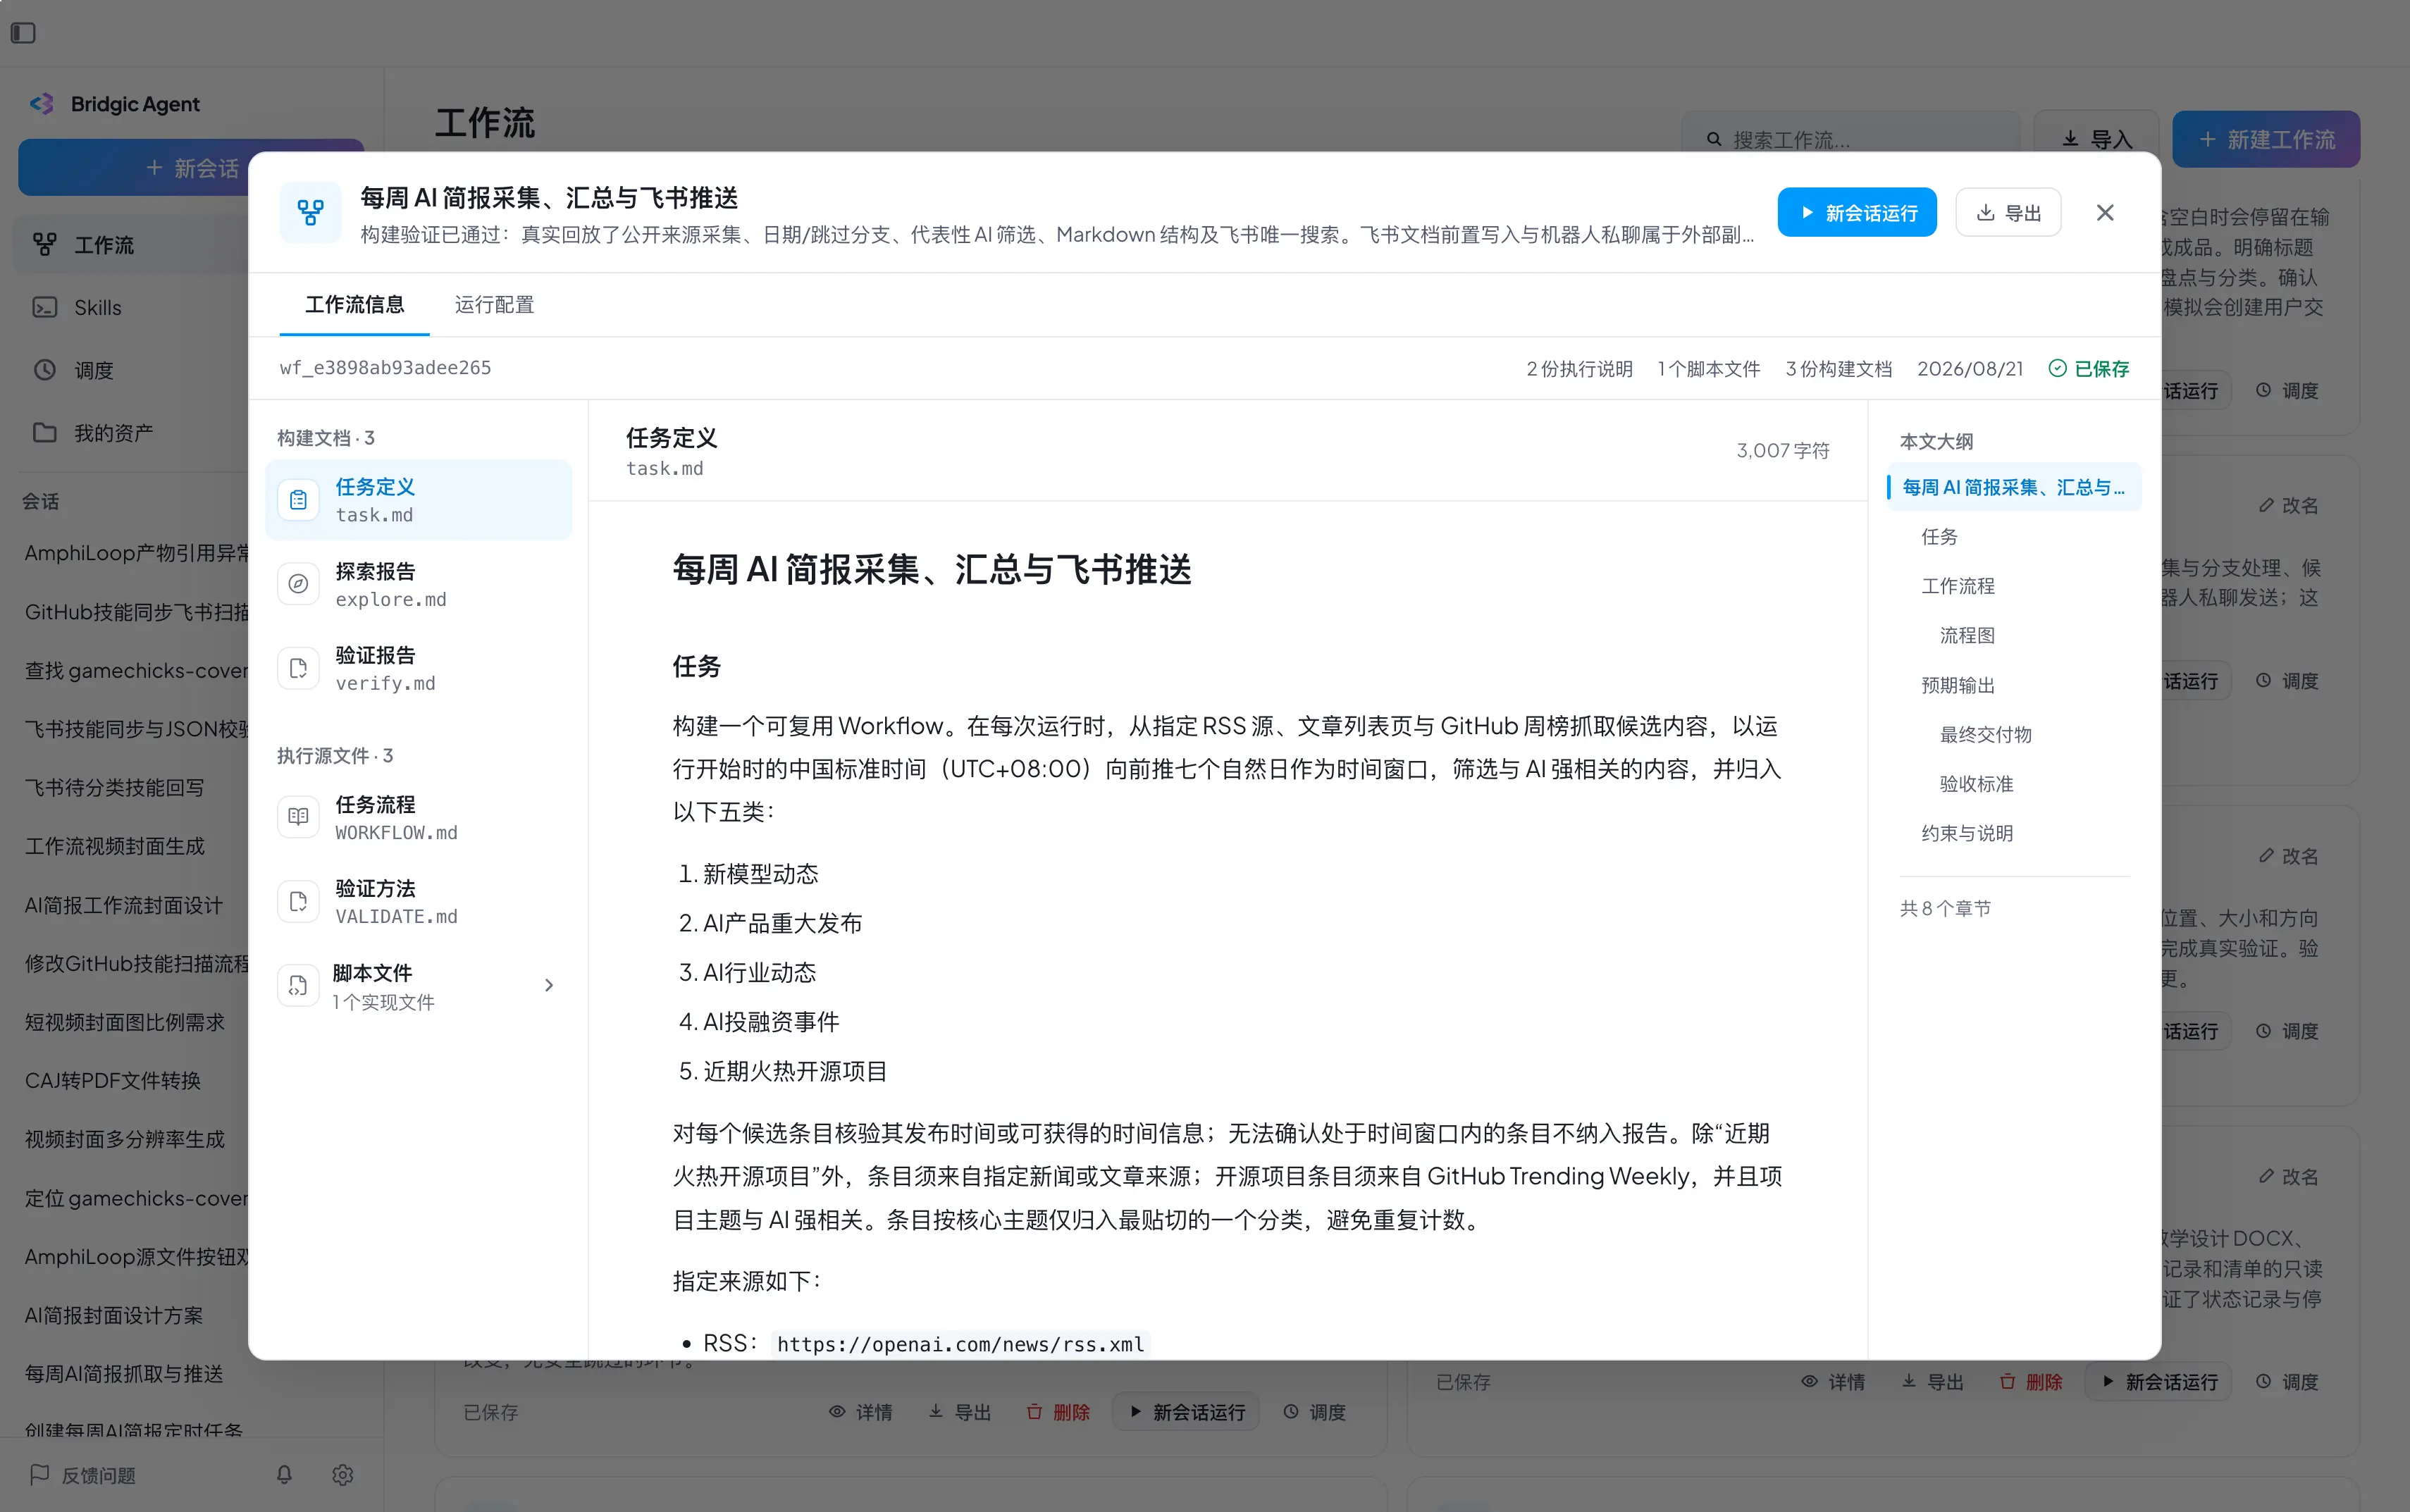Screen dimensions: 2410x1512
Task: Click the 新建工作流 button
Action: coord(2266,139)
